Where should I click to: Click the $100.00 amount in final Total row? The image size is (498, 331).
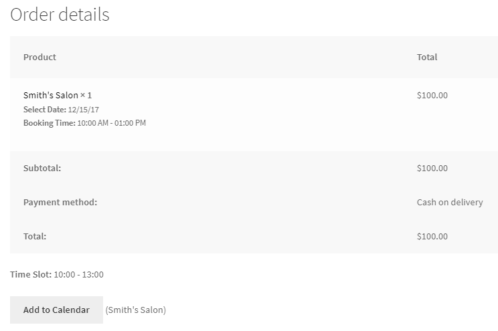432,236
